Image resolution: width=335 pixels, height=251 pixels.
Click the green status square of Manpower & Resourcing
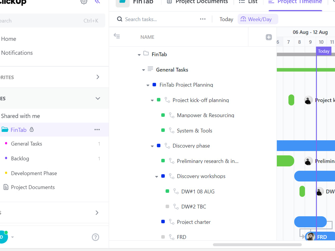click(x=163, y=115)
